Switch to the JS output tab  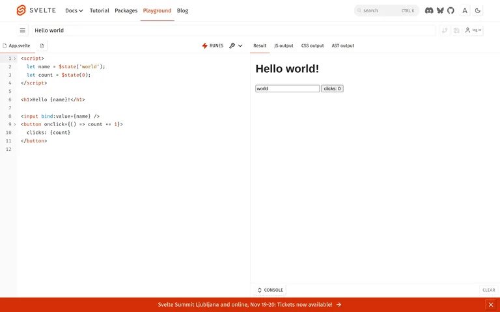(x=283, y=45)
